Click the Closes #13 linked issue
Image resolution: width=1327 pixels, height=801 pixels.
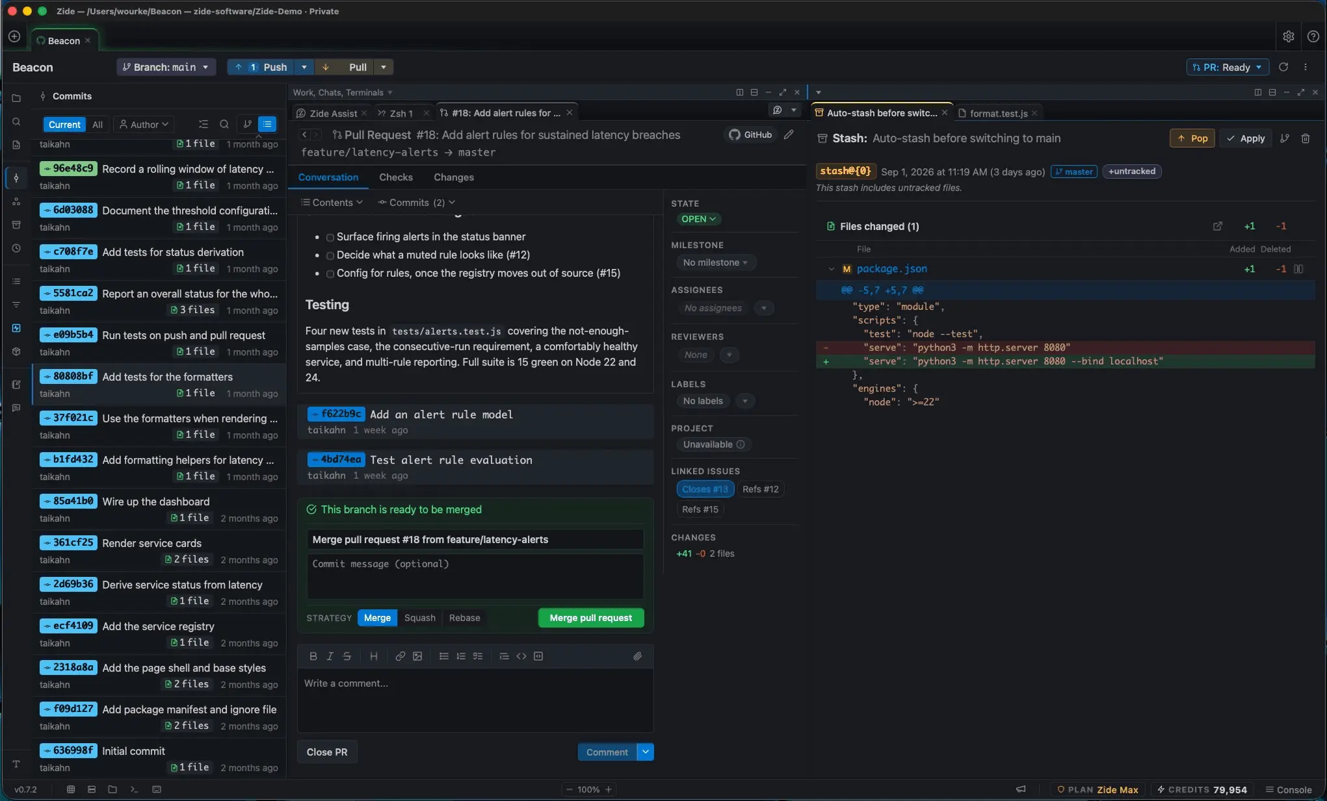pos(705,489)
